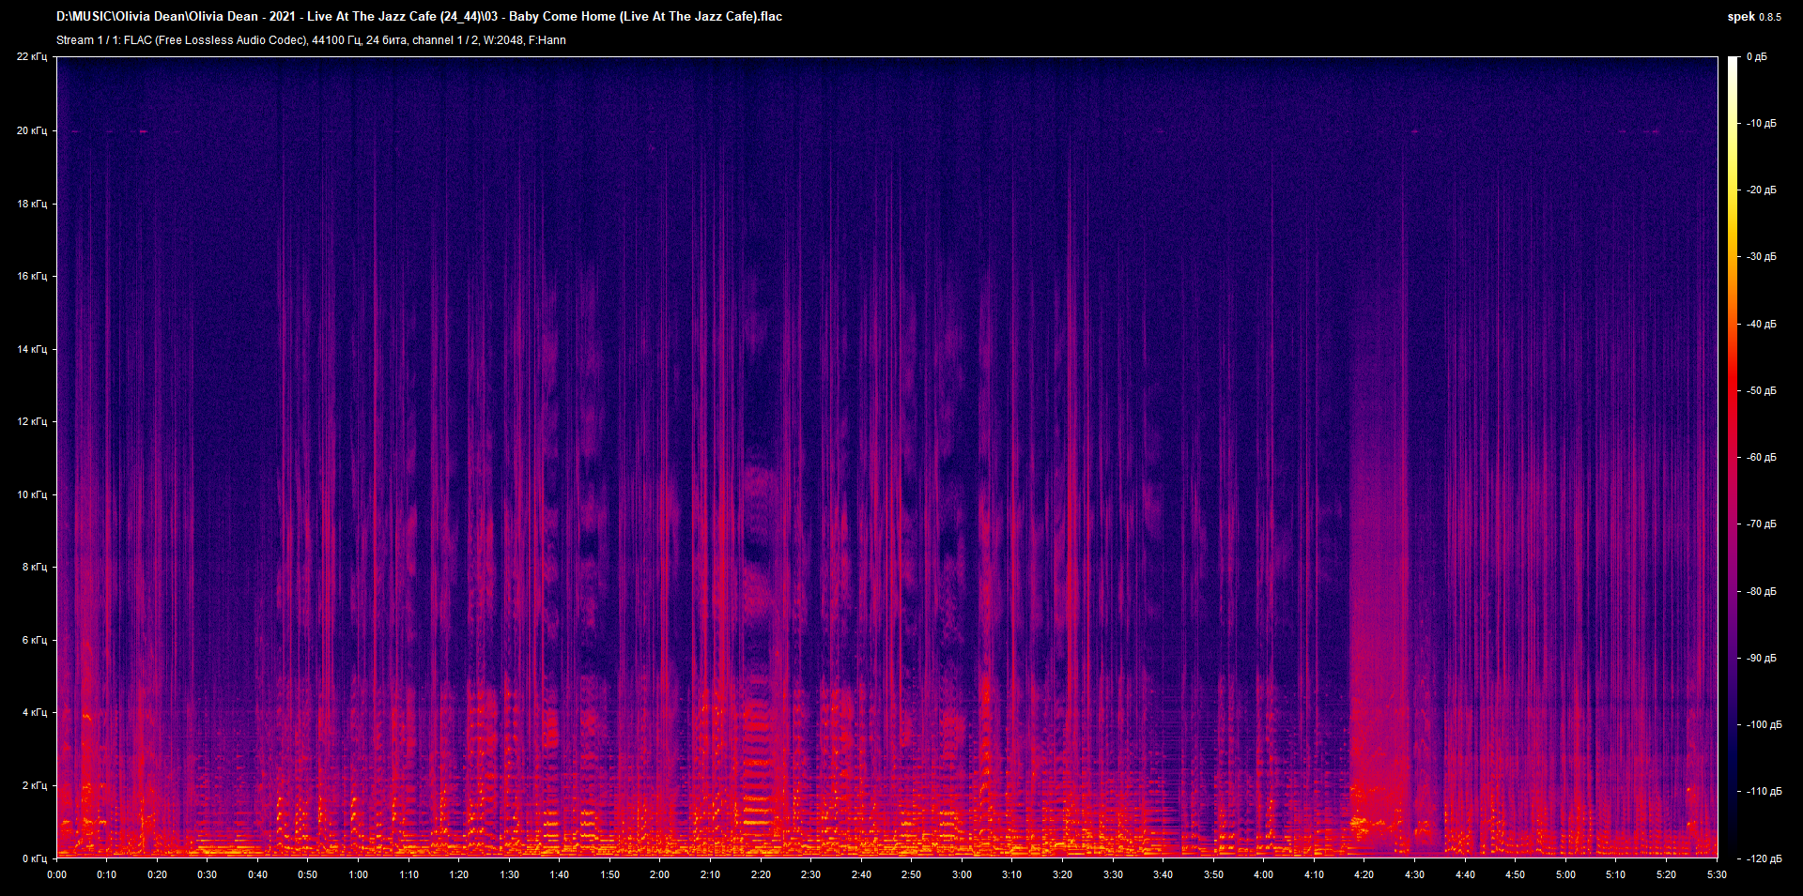Click the '-50 дБ' level scale label
This screenshot has width=1803, height=896.
1762,391
